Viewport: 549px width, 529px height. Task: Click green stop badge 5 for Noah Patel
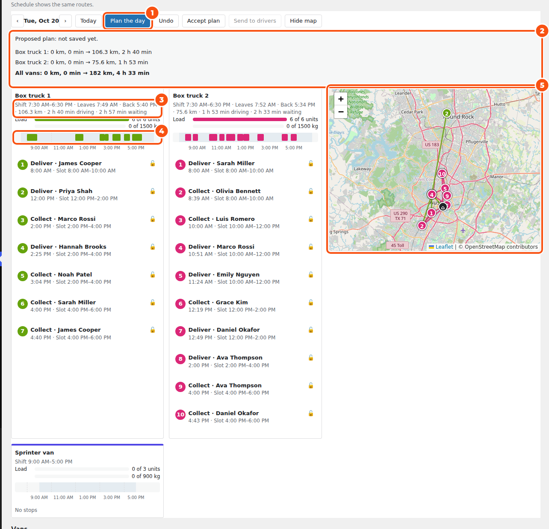[23, 276]
